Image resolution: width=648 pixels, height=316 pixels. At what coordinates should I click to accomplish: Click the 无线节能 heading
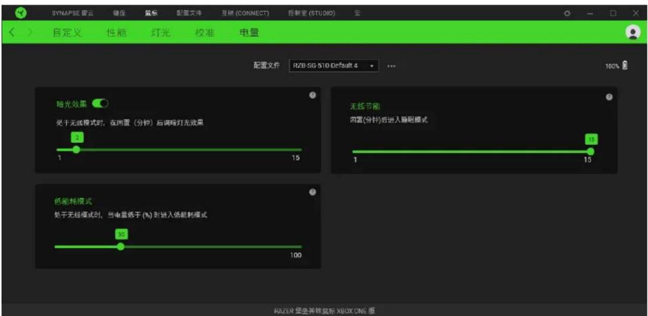[365, 106]
